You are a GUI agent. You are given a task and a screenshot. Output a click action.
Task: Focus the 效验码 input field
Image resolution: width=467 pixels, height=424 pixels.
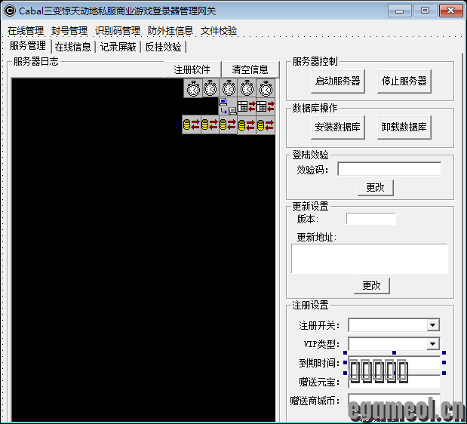click(389, 169)
